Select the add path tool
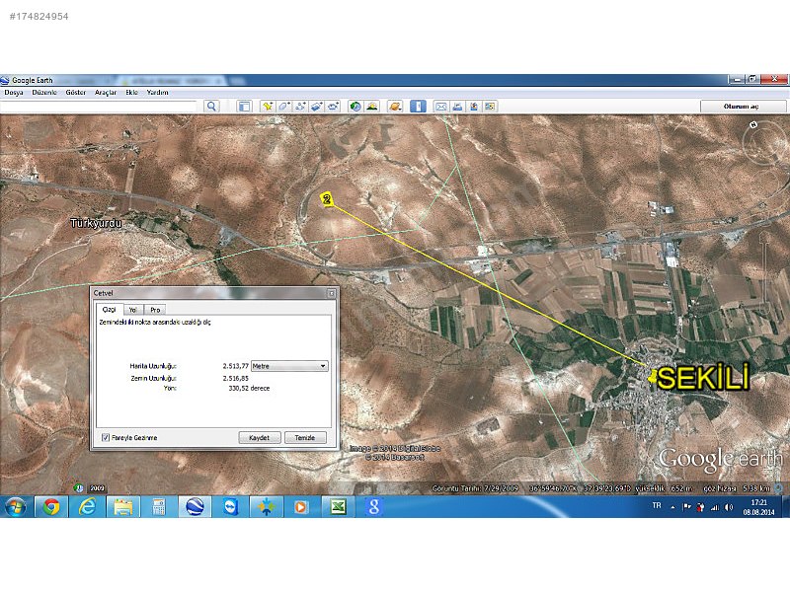 [x=300, y=107]
